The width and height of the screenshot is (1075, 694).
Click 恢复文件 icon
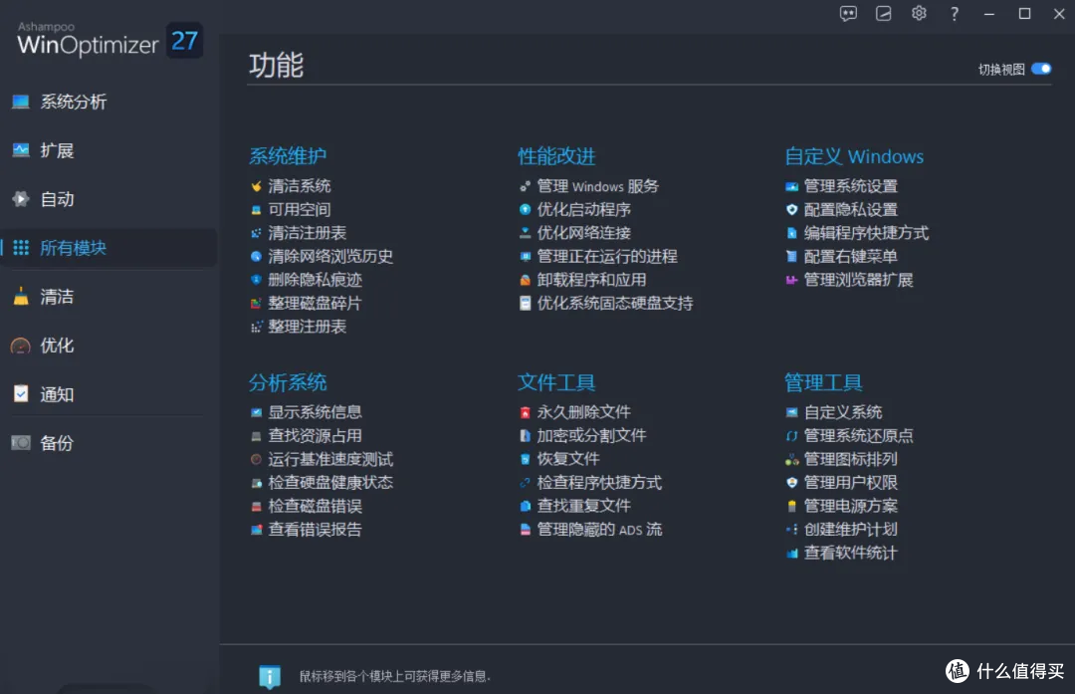click(525, 459)
